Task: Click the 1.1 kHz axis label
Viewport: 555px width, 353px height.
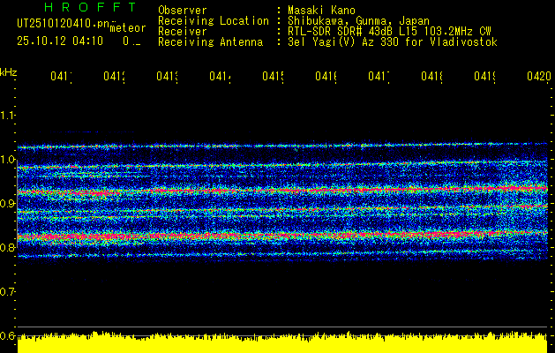Action: [8, 116]
